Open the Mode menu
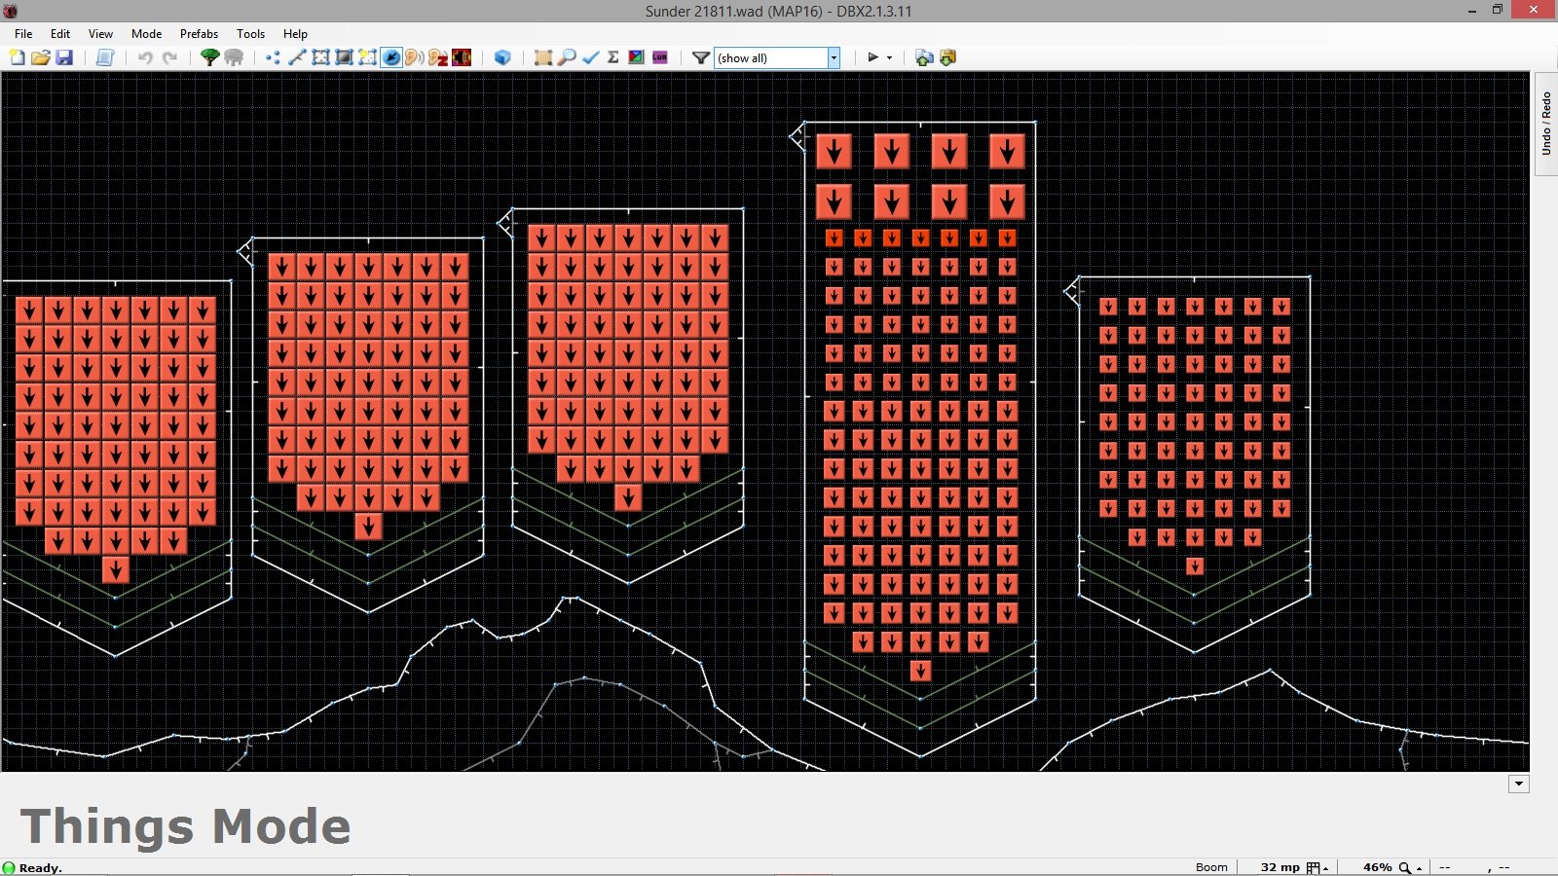Image resolution: width=1558 pixels, height=876 pixels. click(x=147, y=33)
